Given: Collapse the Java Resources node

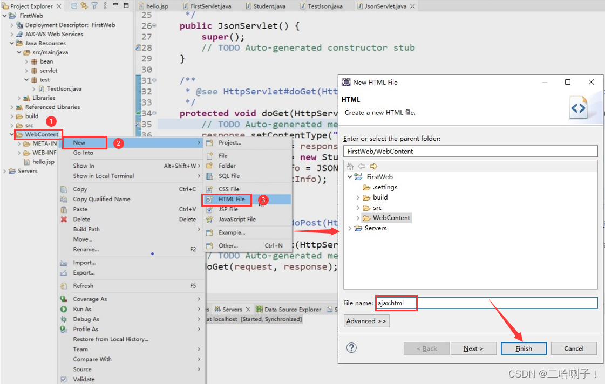Looking at the screenshot, I should coord(12,43).
